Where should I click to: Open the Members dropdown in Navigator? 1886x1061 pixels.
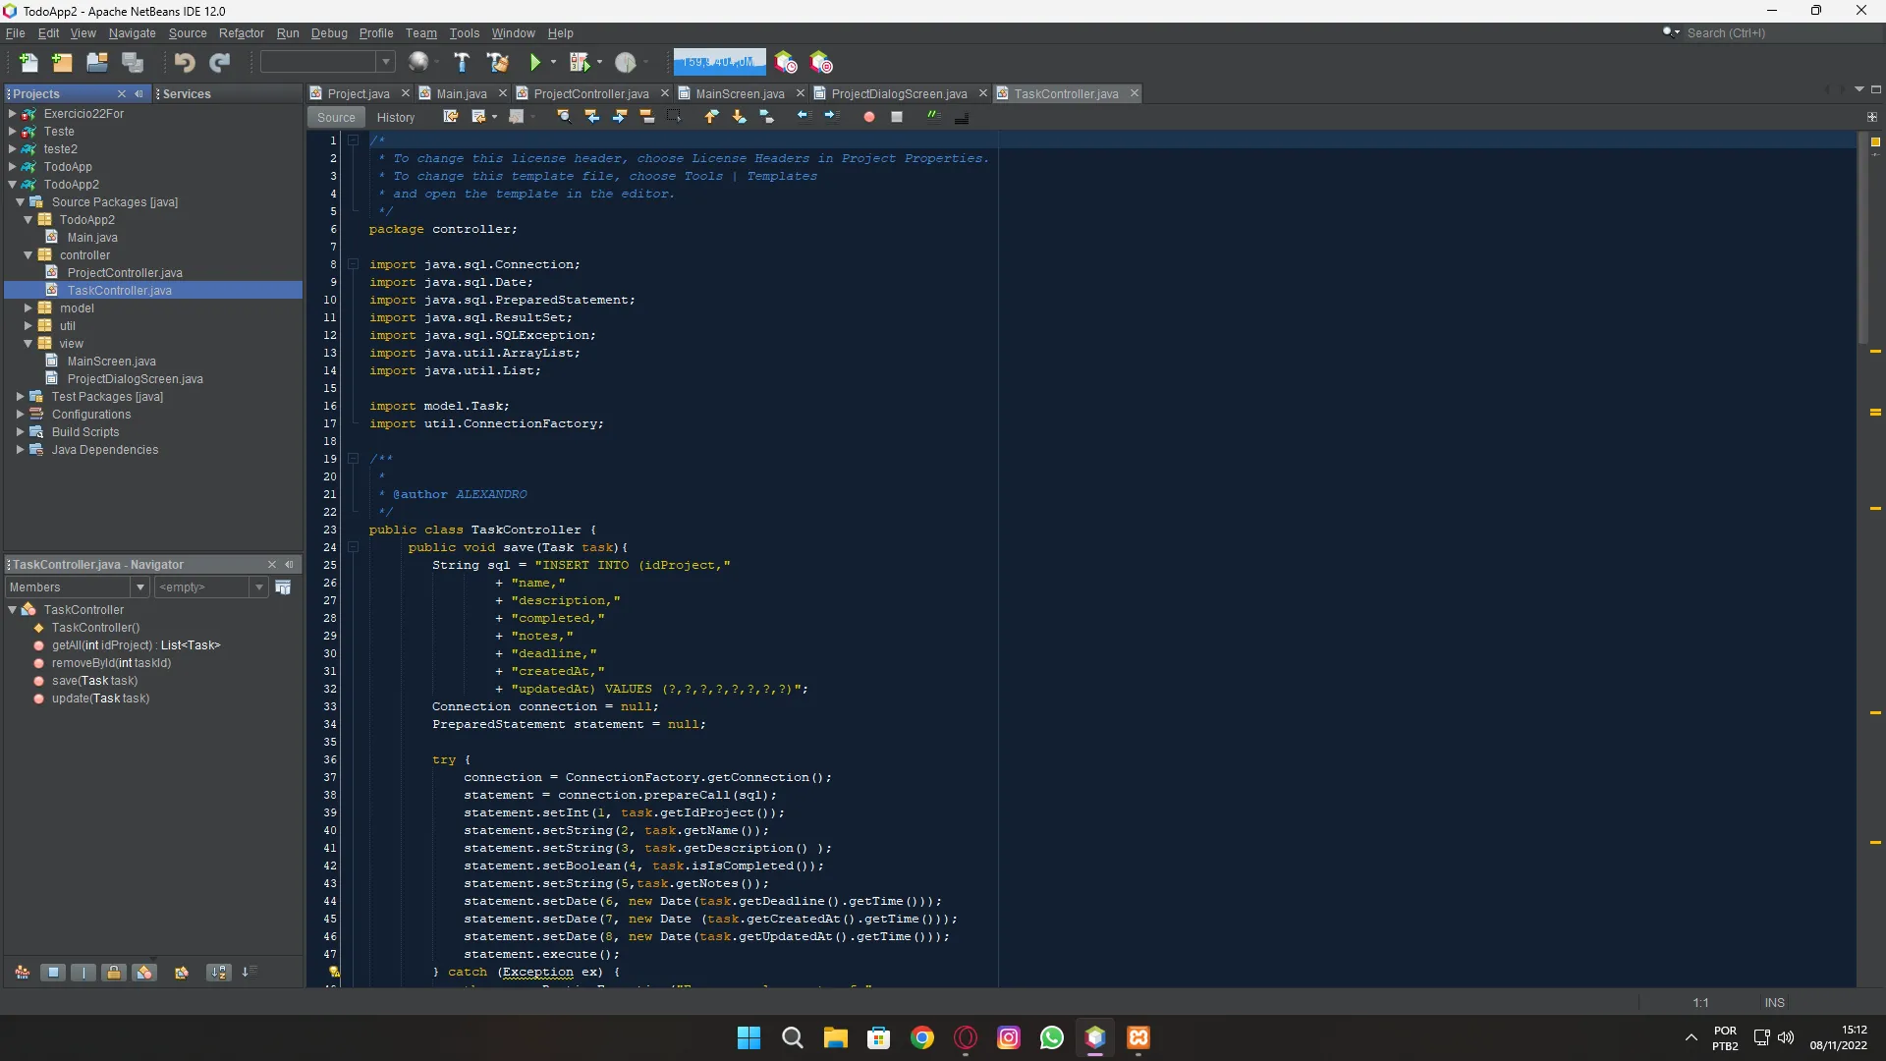tap(140, 587)
